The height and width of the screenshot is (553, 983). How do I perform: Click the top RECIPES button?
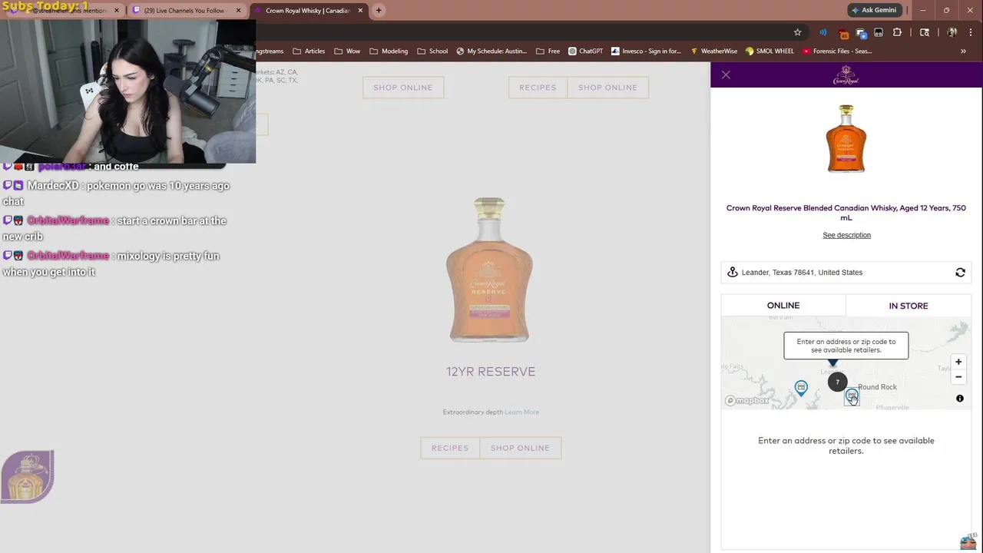coord(538,88)
